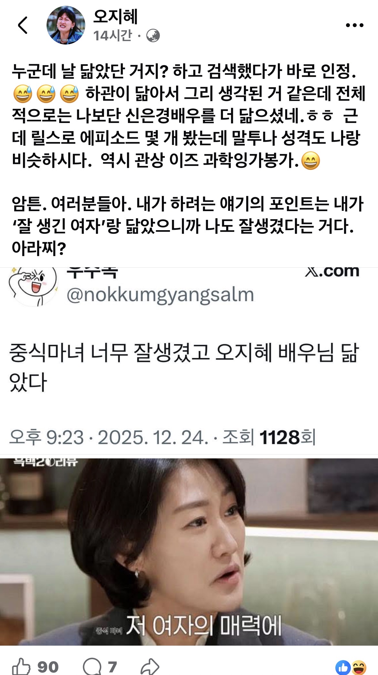378x675 pixels.
Task: Open the comments count showing 7
Action: click(112, 667)
